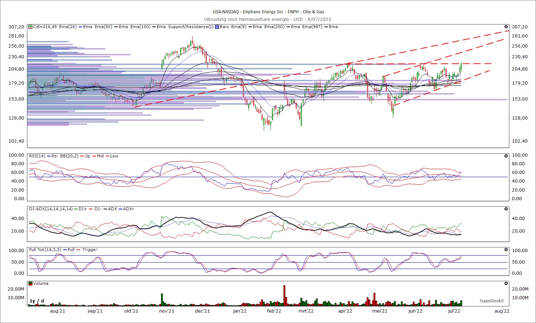
Task: Close the Volume panel
Action: (506, 283)
